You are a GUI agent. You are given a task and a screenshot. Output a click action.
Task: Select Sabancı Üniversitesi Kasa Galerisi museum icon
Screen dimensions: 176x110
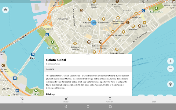(101, 42)
